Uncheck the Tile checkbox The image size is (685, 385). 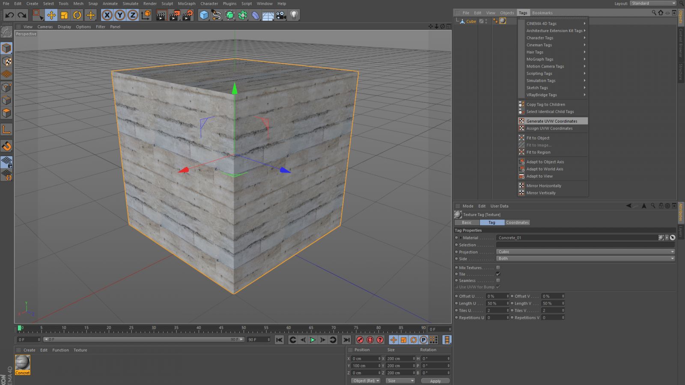click(x=498, y=274)
